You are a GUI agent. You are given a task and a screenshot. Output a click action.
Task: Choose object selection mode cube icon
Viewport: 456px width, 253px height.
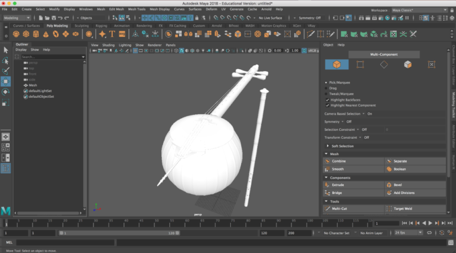tap(336, 64)
